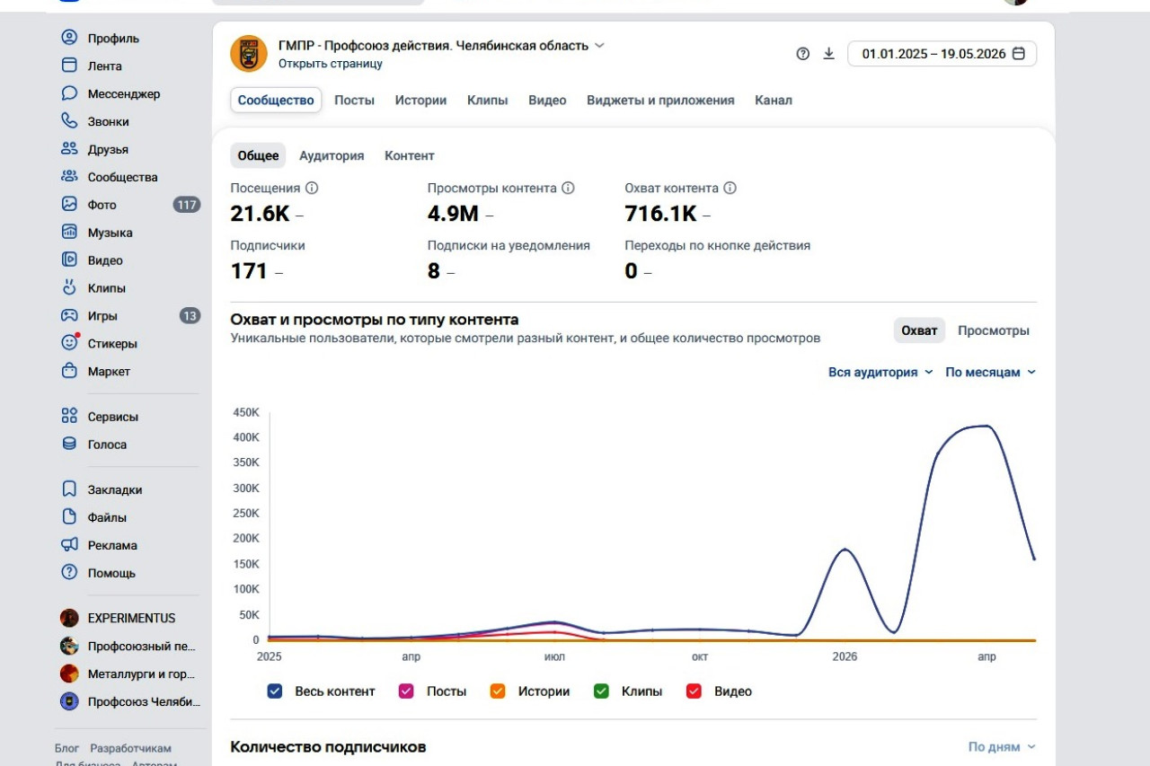
Task: Open Музыка icon in sidebar
Action: (x=69, y=233)
